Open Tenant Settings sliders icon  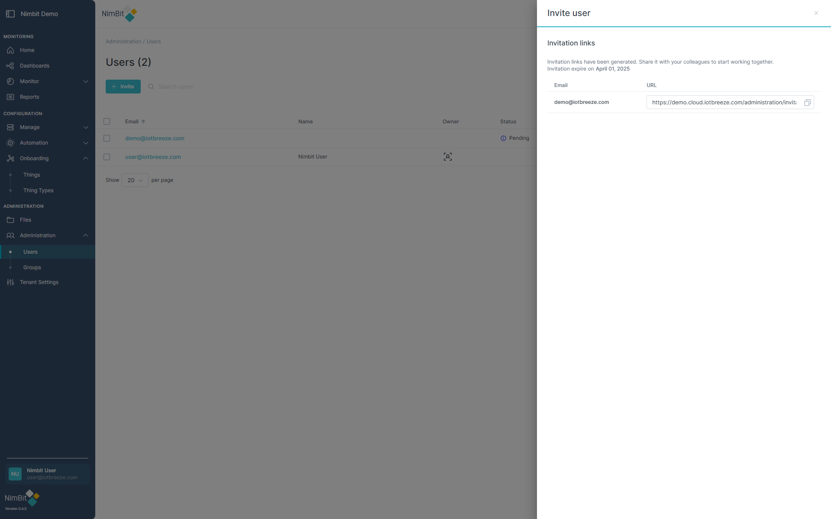tap(10, 282)
